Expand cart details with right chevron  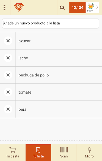pyautogui.click(x=97, y=7)
